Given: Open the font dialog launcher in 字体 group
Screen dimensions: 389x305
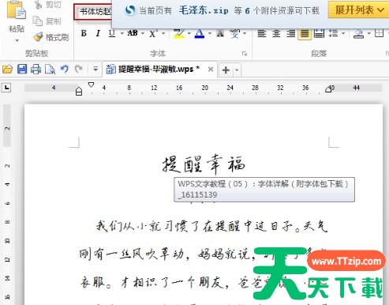Looking at the screenshot, I should (x=245, y=54).
